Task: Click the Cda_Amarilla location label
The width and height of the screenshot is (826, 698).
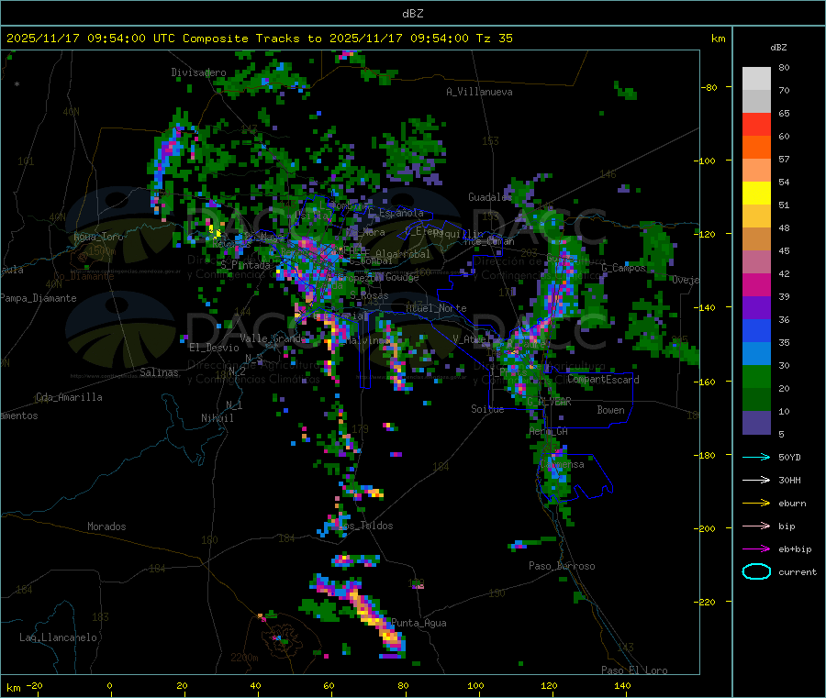Action: point(69,397)
